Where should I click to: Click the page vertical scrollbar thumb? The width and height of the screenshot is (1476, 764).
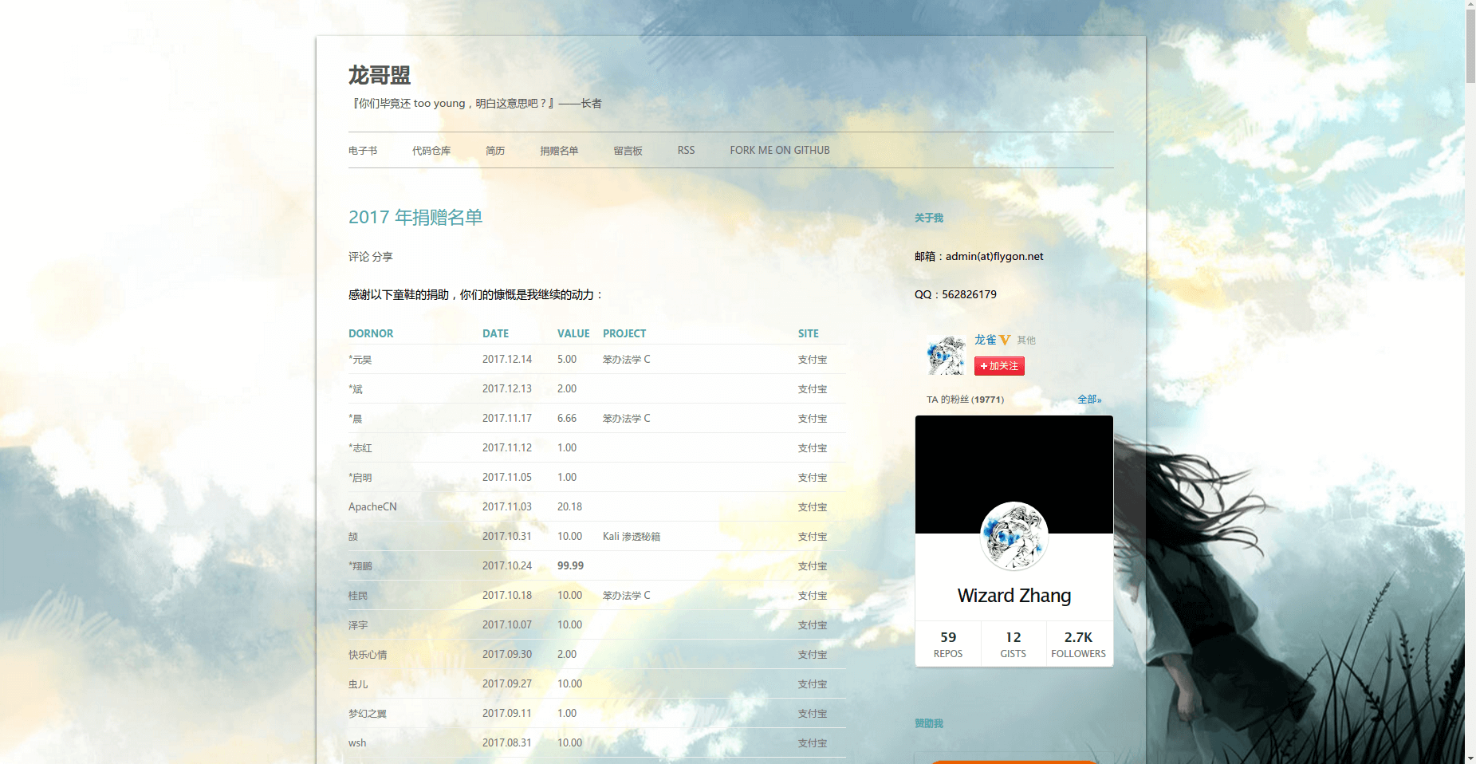pos(1470,46)
